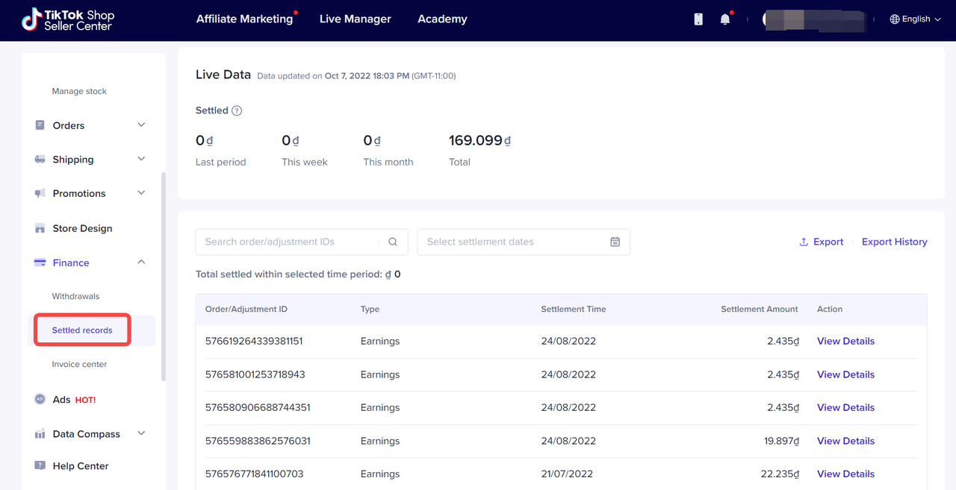
Task: View Details for order 576619264339381151
Action: tap(845, 341)
